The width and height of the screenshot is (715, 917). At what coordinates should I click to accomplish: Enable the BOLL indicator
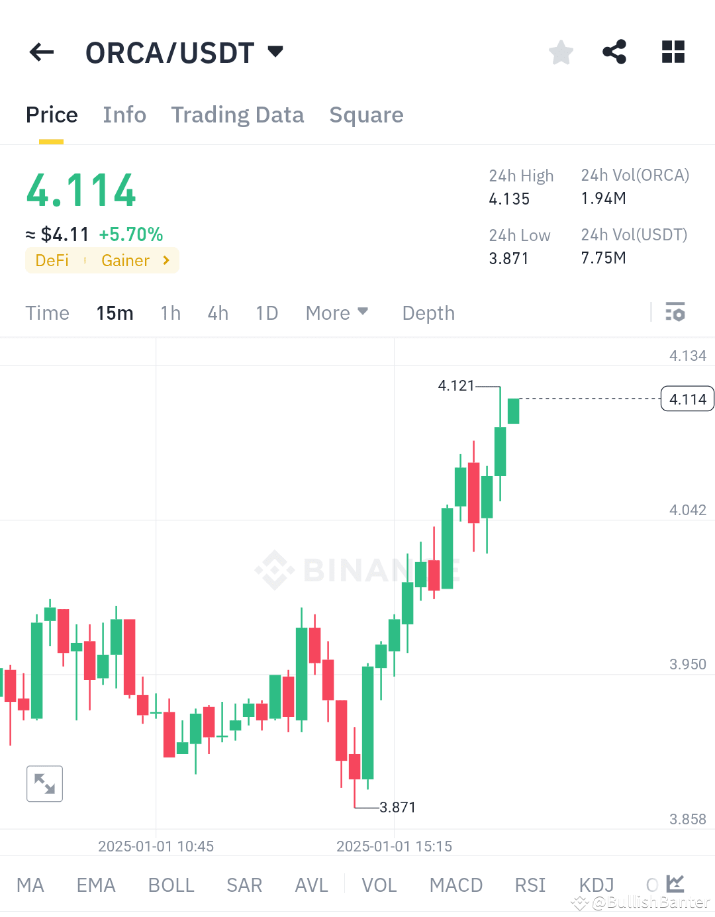[171, 884]
